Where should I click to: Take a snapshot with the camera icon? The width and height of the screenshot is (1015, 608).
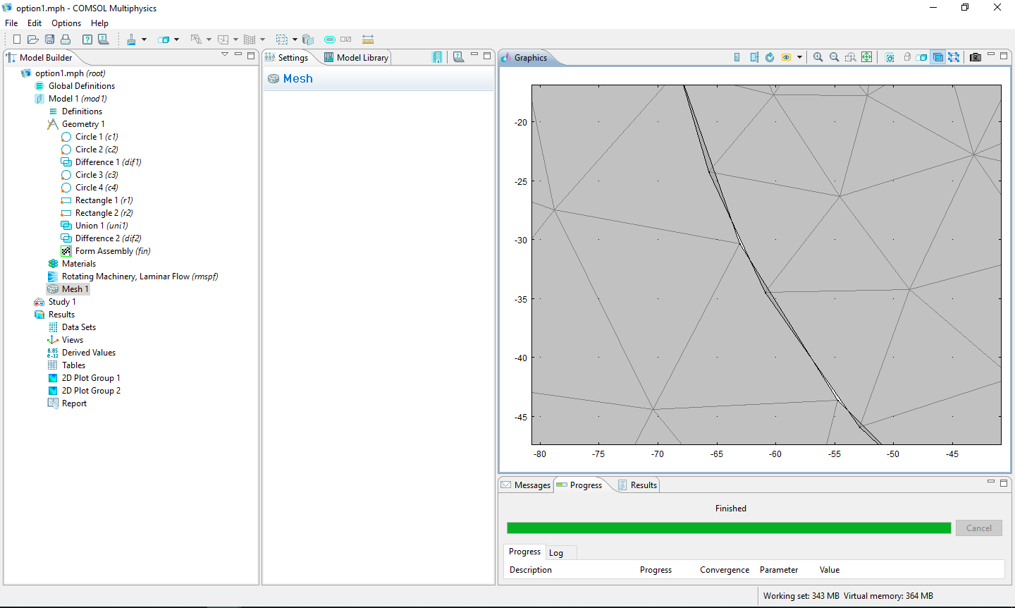coord(976,57)
